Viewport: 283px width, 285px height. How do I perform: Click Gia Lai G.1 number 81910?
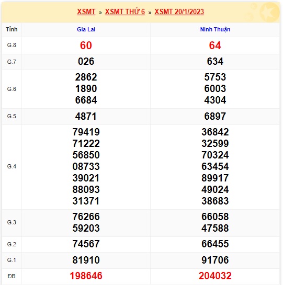click(x=86, y=260)
